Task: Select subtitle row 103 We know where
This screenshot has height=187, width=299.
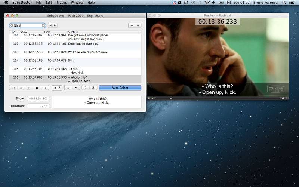Action: click(75, 54)
